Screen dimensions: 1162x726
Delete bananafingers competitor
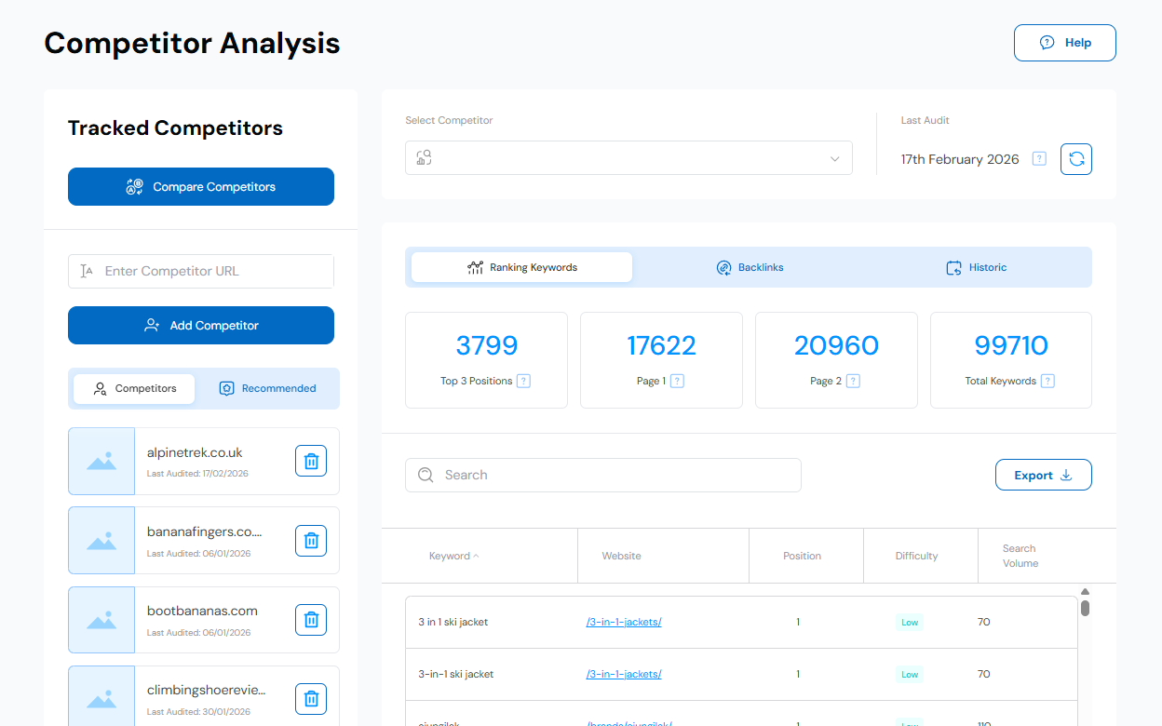tap(311, 540)
